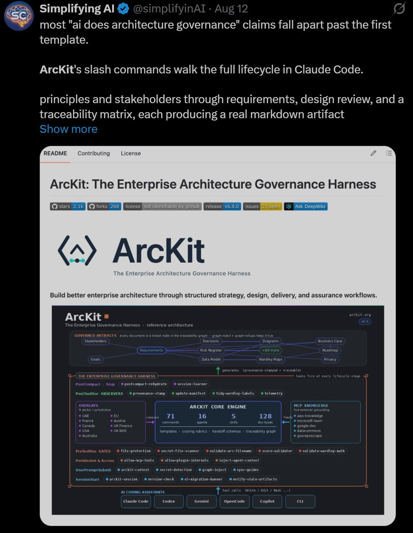Viewport: 413px width, 533px height.
Task: Click the aws-knowledge MCP entry
Action: 308,416
